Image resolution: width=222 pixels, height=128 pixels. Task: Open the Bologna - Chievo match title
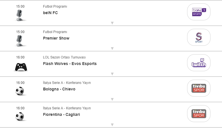[59, 89]
